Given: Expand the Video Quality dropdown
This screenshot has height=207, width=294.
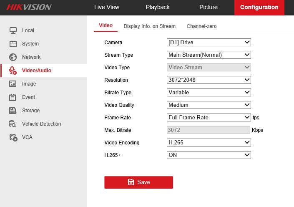Looking at the screenshot, I should point(209,105).
